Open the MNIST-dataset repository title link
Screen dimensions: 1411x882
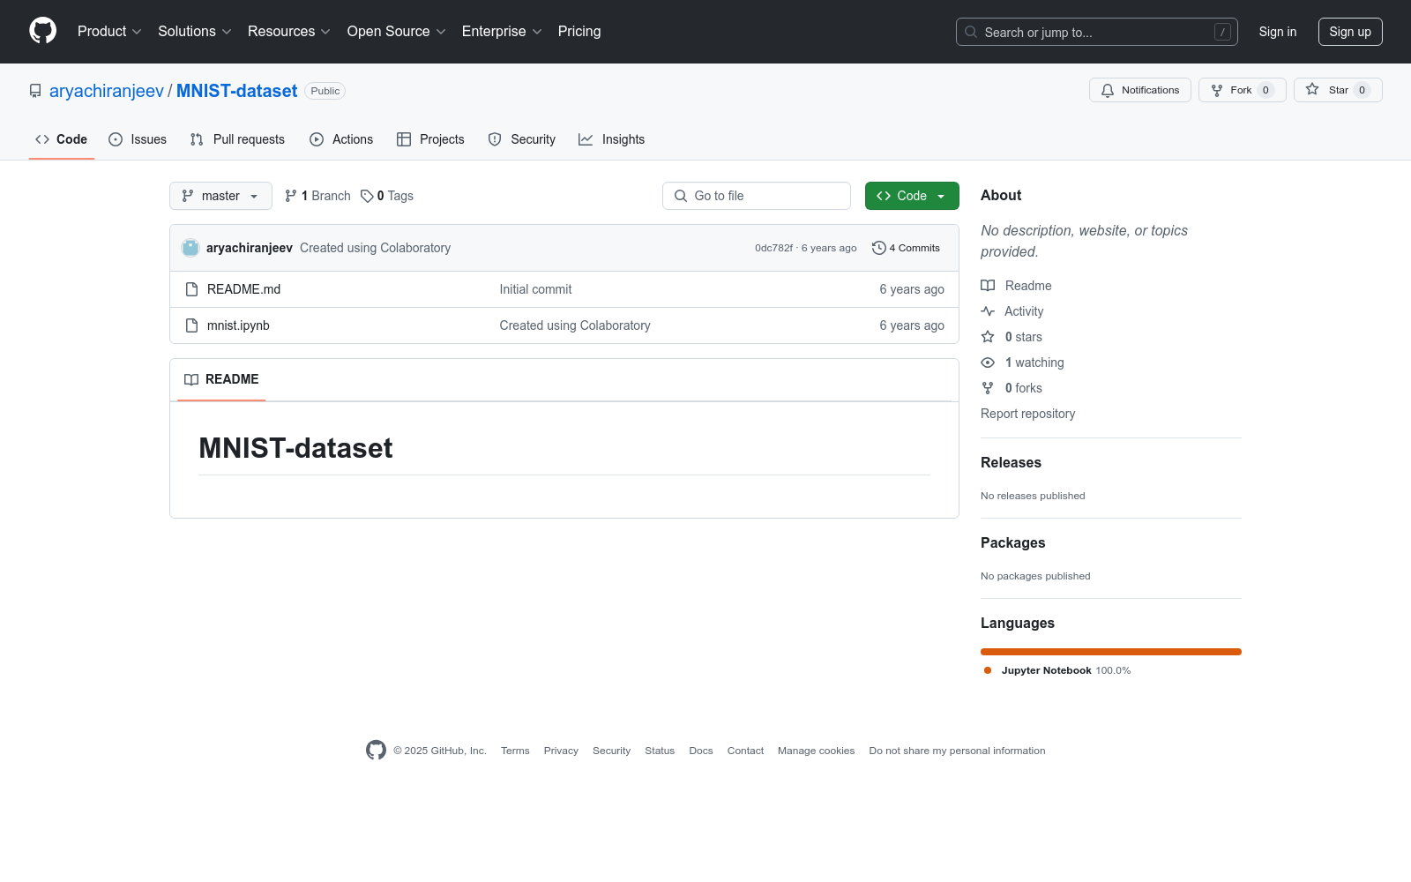[x=236, y=91]
